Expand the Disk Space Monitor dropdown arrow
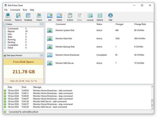Viewport: 157px width, 117px height. coord(41,55)
